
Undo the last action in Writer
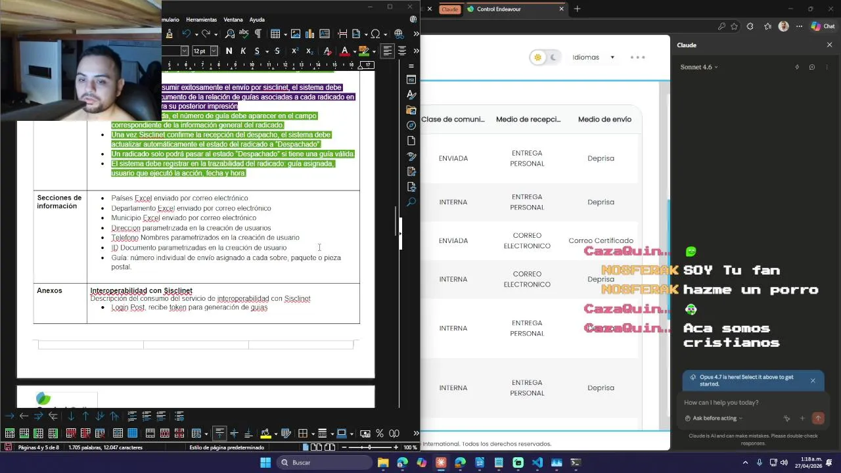coord(186,34)
